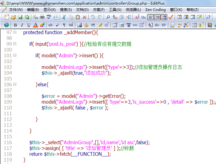Collapse the fold marker on line 97
Image resolution: width=216 pixels, height=164 pixels.
15,32
